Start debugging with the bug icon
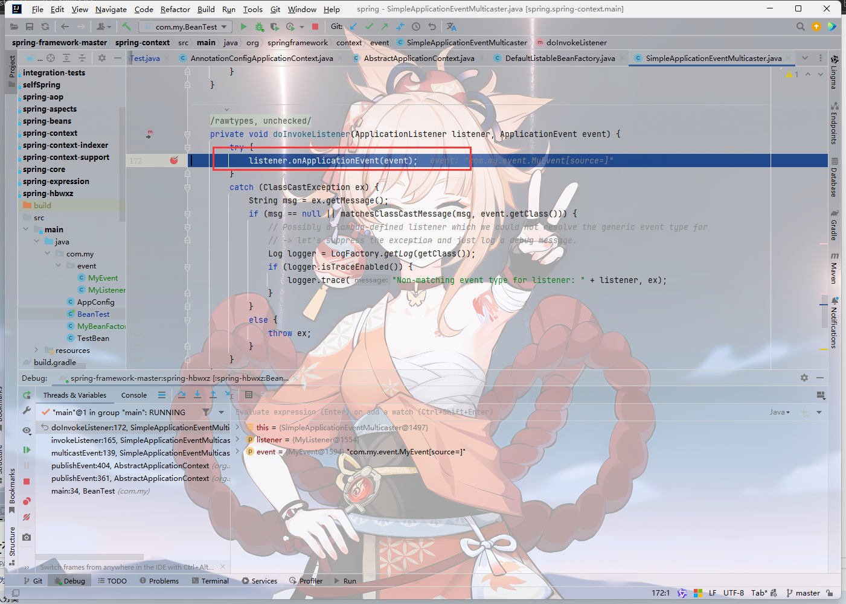The height and width of the screenshot is (604, 846). [x=259, y=27]
